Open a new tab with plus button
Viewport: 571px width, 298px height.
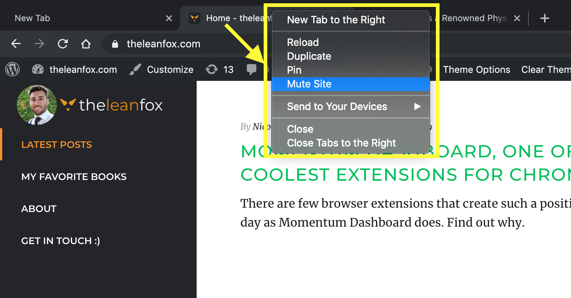544,18
